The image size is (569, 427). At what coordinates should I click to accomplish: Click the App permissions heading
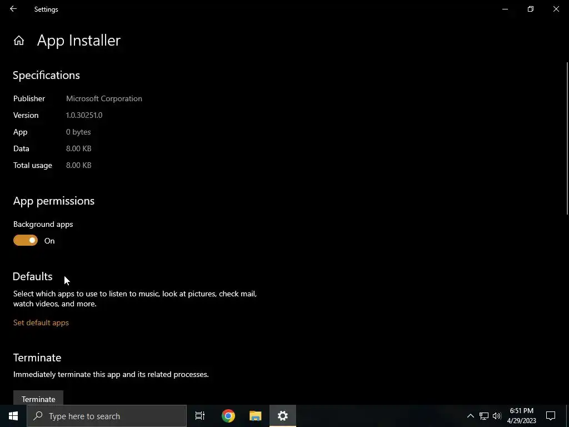(x=54, y=201)
